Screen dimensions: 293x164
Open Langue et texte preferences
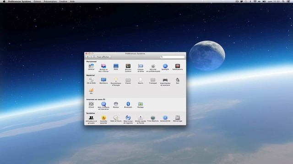tap(141, 68)
